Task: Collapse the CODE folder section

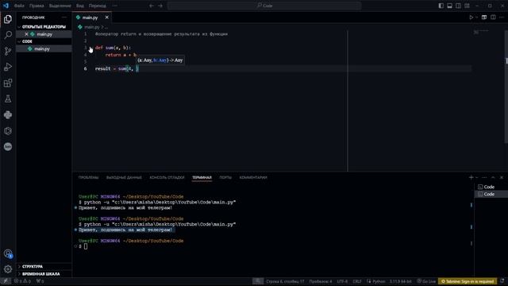Action: (44, 41)
